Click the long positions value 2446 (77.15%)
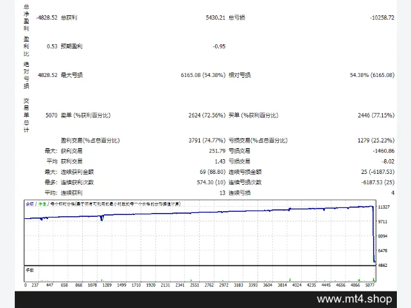Image resolution: width=411 pixels, height=308 pixels. [376, 116]
